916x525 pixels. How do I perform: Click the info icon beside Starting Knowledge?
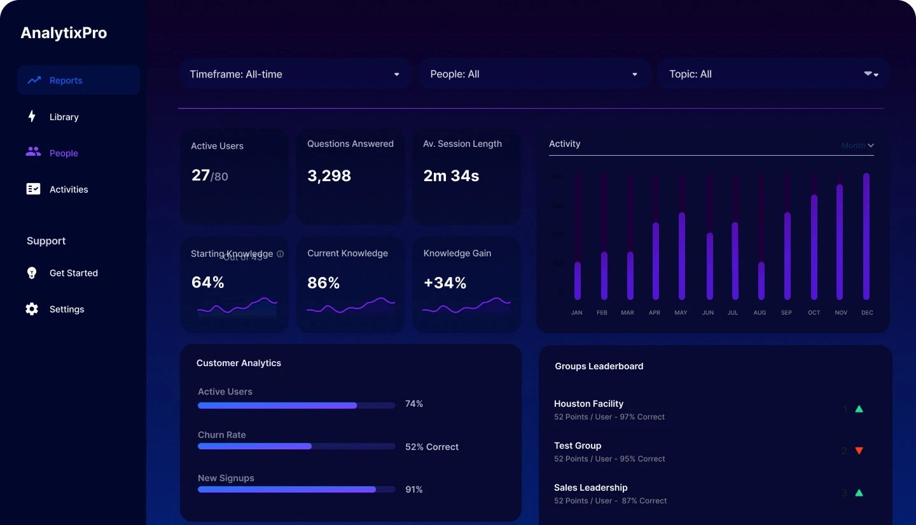(x=280, y=254)
